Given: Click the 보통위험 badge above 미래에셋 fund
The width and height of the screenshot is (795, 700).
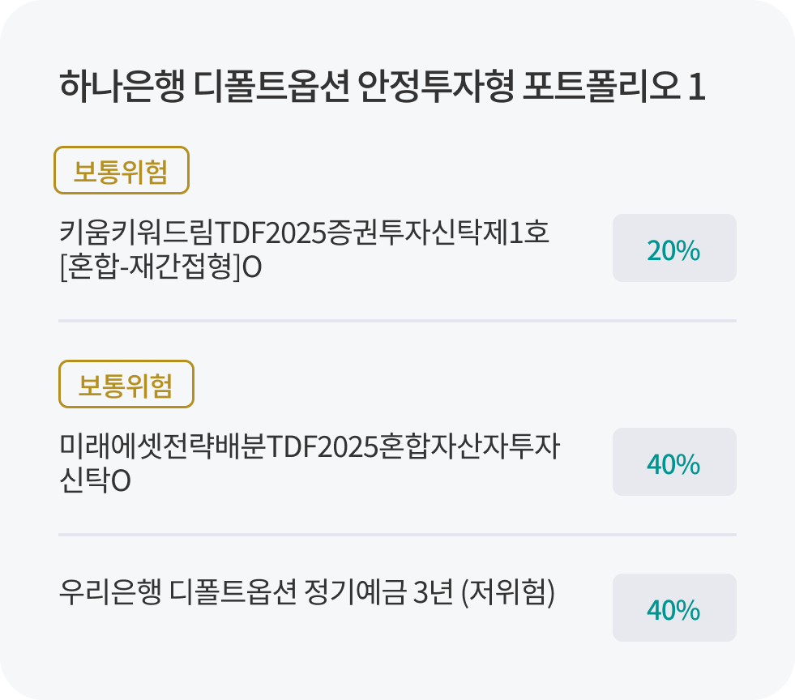Looking at the screenshot, I should pos(126,385).
